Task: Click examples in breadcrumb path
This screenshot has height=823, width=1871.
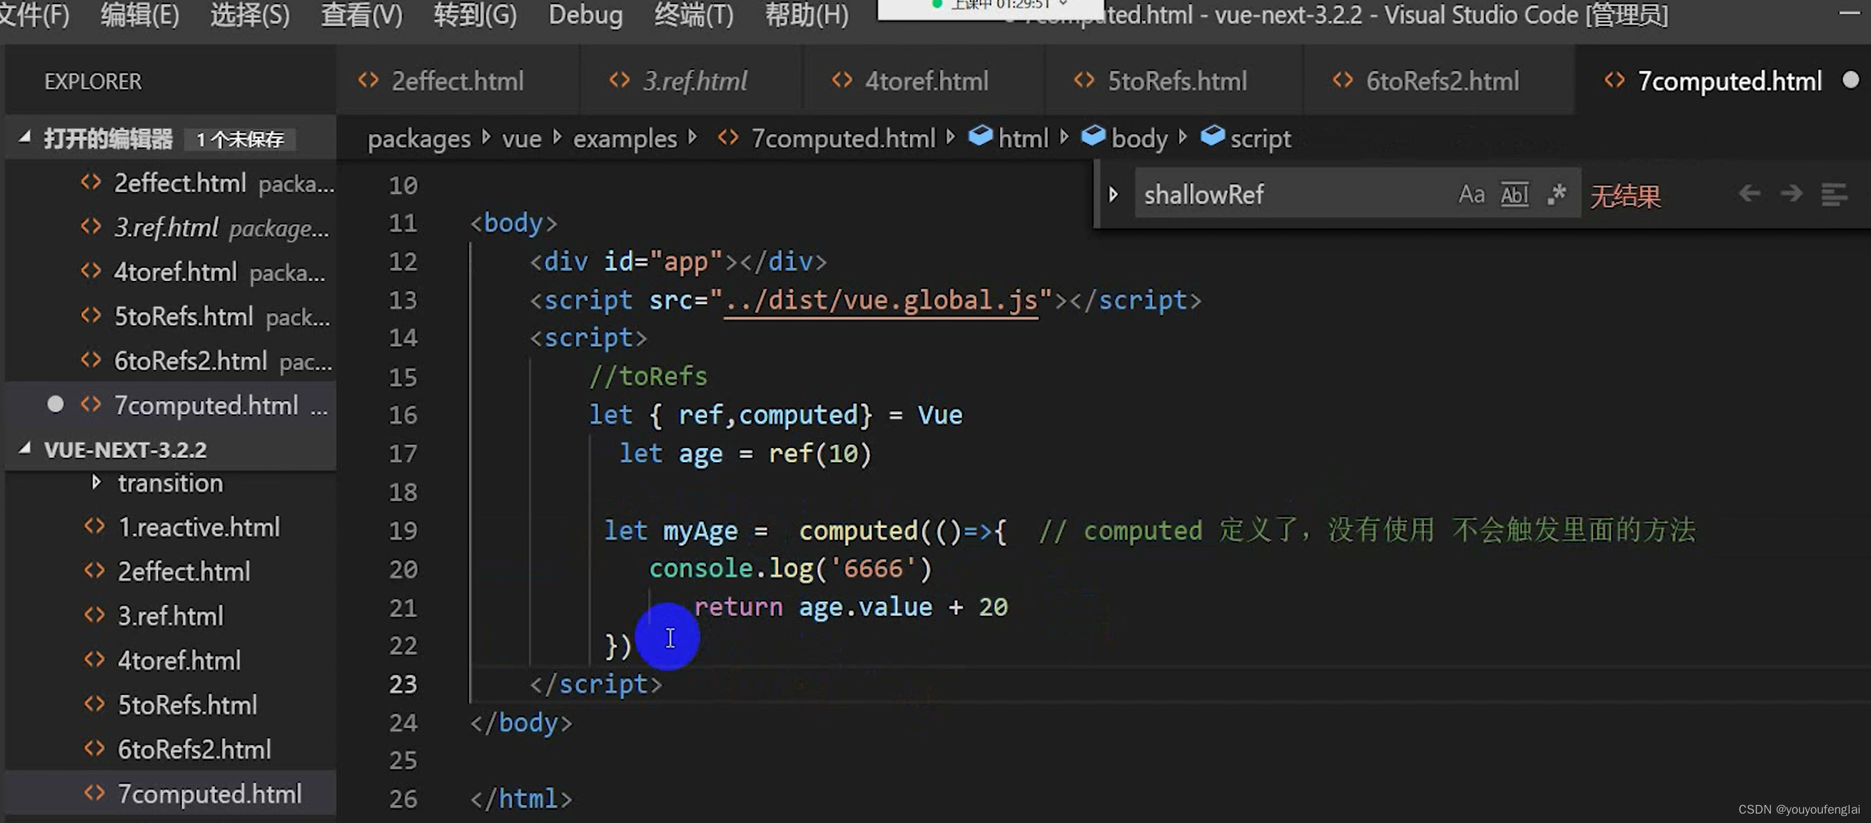Action: pos(625,138)
